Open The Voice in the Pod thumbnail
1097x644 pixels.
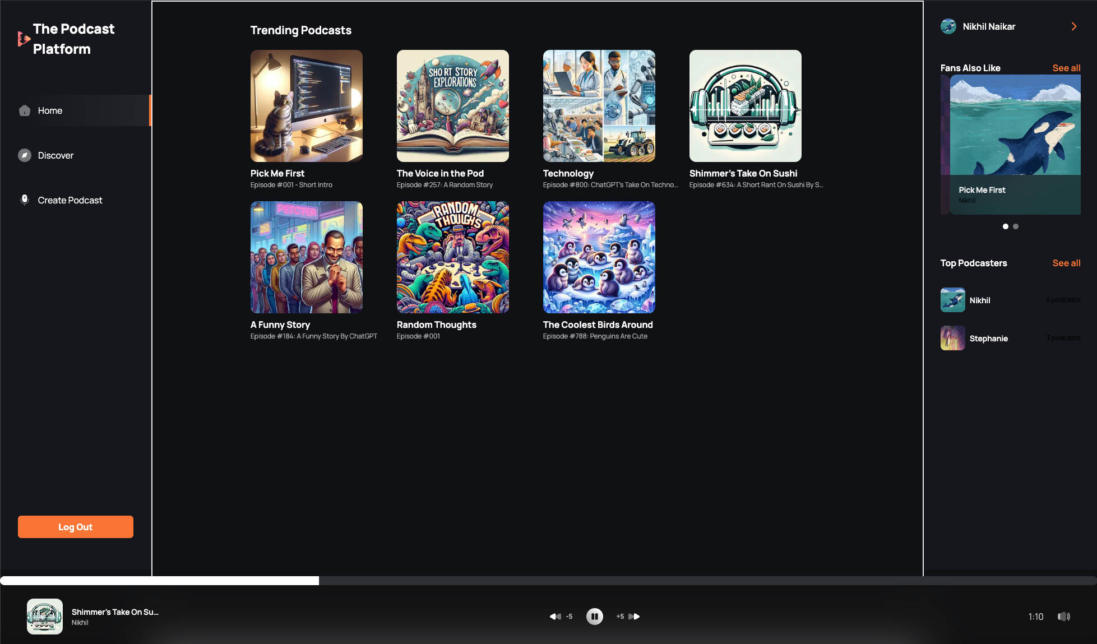click(453, 106)
